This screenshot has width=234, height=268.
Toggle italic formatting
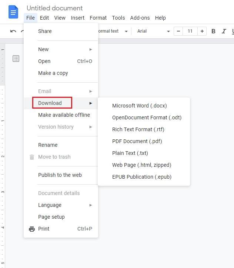224,31
